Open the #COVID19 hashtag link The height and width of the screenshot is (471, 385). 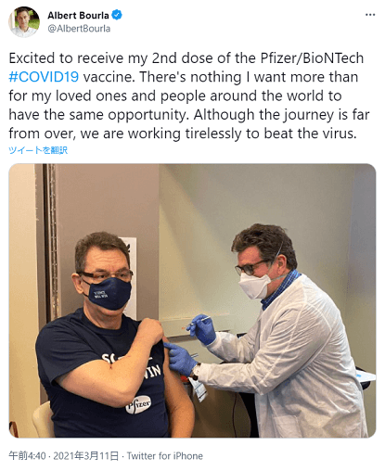point(44,77)
